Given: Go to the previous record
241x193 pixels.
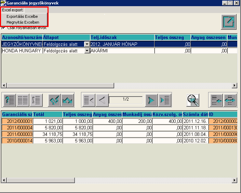Looking at the screenshot, I should (102, 100).
